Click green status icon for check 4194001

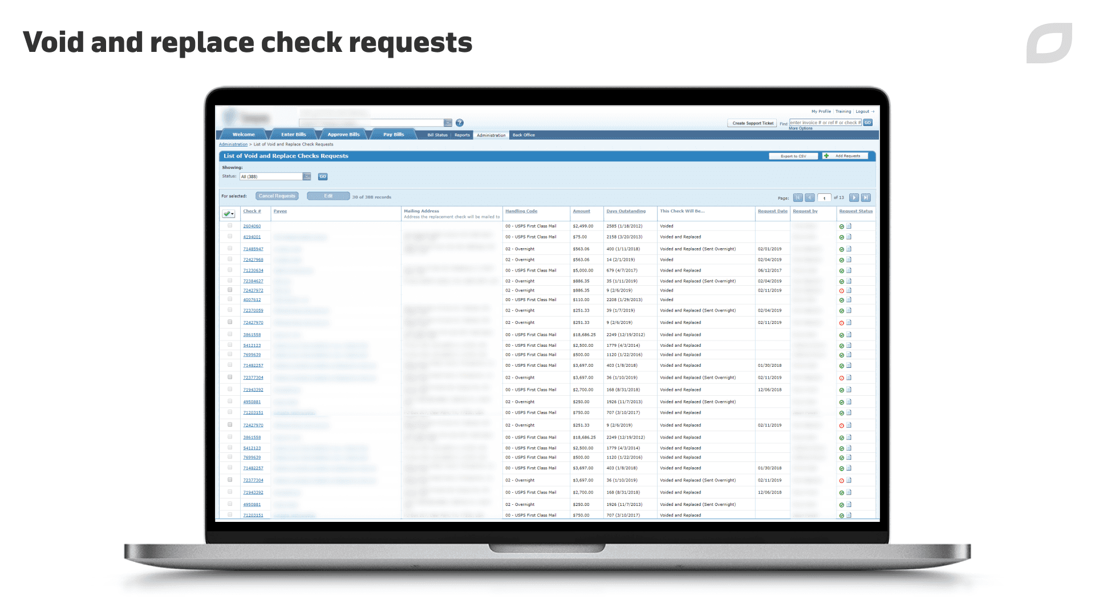pyautogui.click(x=841, y=237)
